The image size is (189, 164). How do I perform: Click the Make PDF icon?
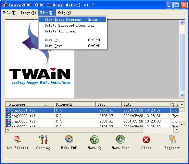pyautogui.click(x=69, y=139)
